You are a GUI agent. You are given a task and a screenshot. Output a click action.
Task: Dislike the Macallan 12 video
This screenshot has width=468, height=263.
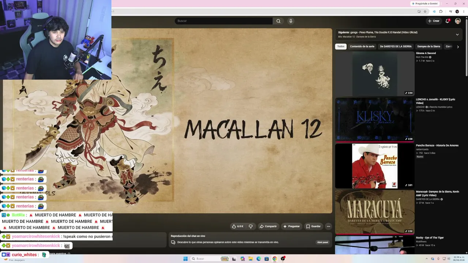coord(250,226)
